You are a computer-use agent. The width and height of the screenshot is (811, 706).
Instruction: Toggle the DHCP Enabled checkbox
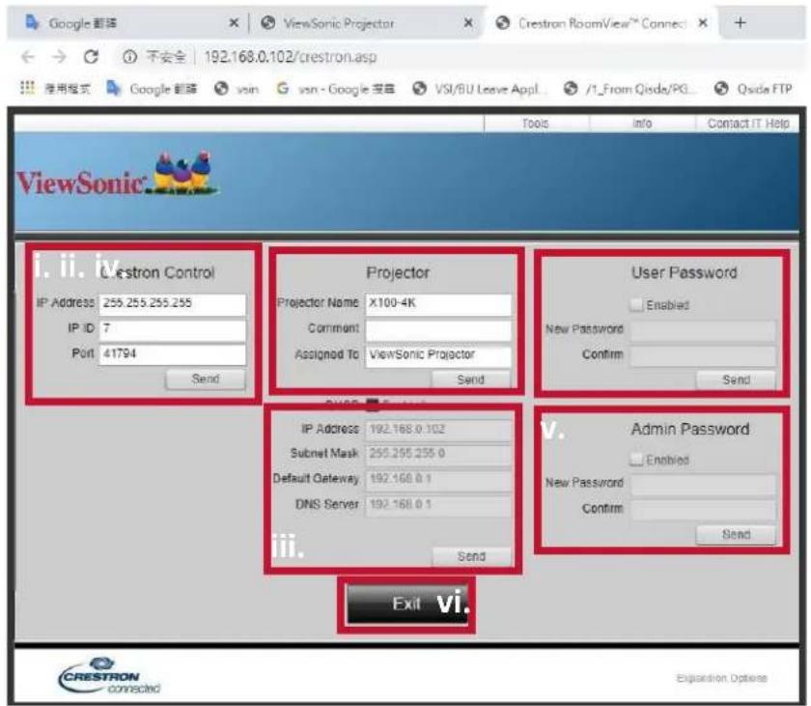(x=373, y=404)
